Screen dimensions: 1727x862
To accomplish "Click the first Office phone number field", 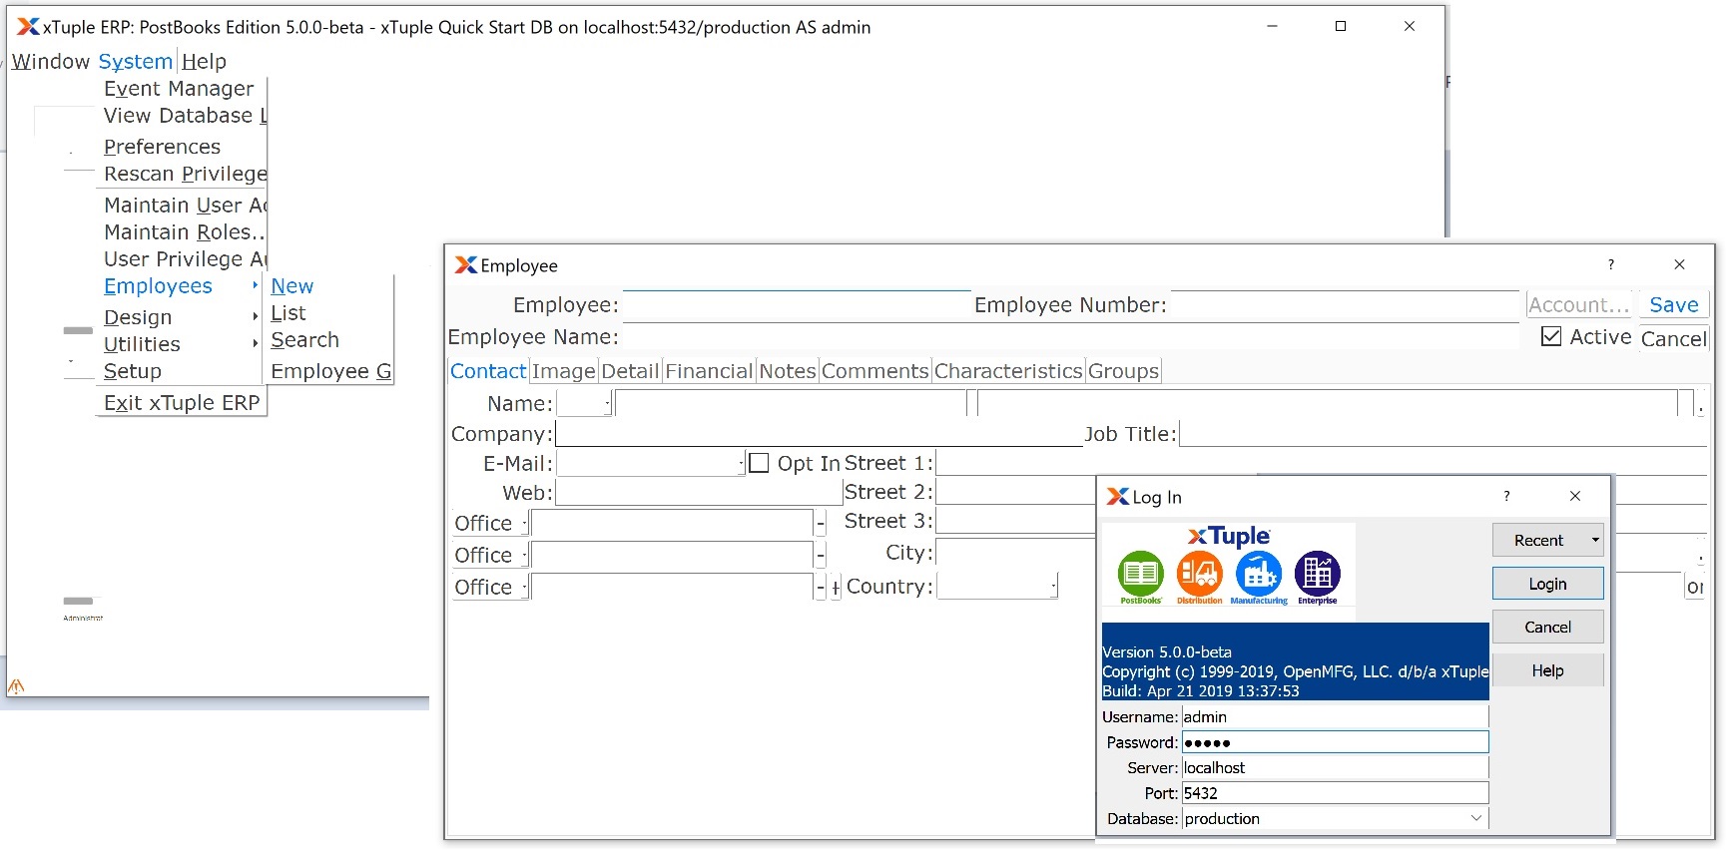I will (673, 524).
